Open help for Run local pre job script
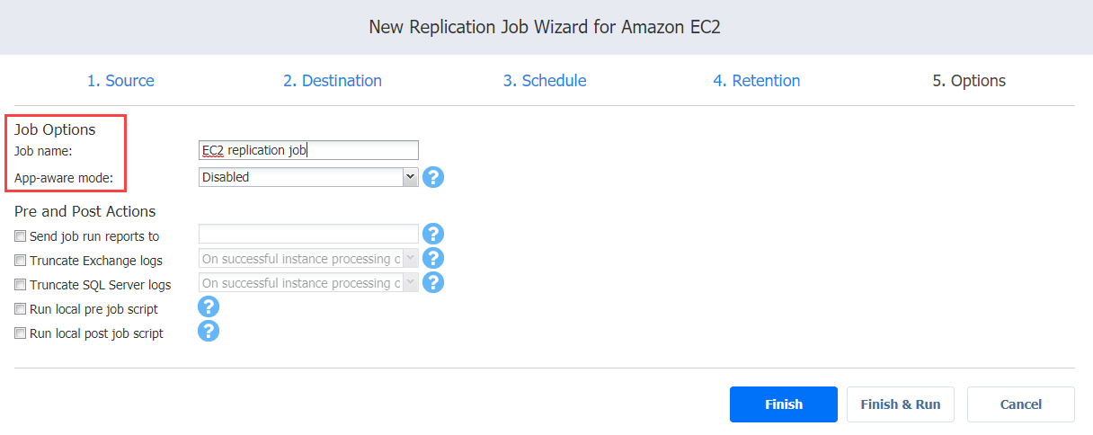1093x435 pixels. click(x=209, y=307)
